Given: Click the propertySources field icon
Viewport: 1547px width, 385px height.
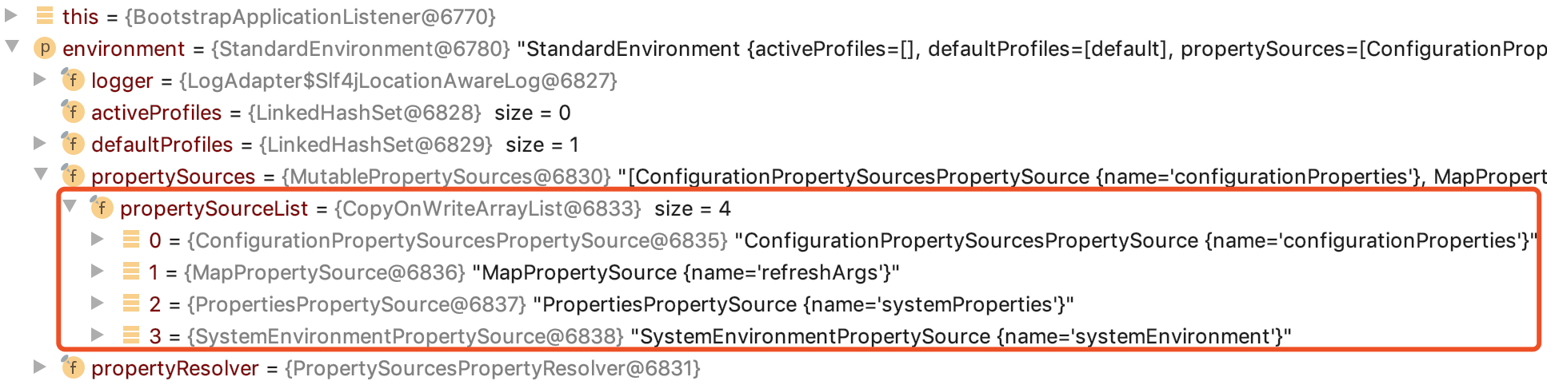Looking at the screenshot, I should (x=73, y=176).
